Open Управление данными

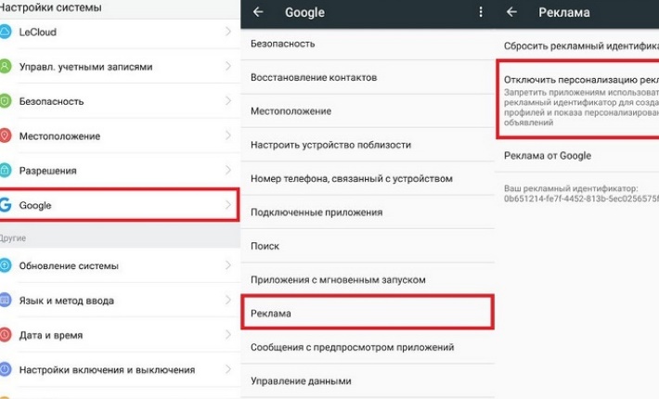368,381
